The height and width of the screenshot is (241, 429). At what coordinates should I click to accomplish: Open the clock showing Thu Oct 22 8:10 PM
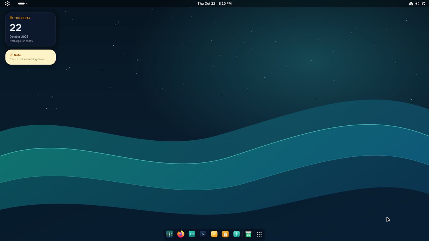pyautogui.click(x=214, y=4)
